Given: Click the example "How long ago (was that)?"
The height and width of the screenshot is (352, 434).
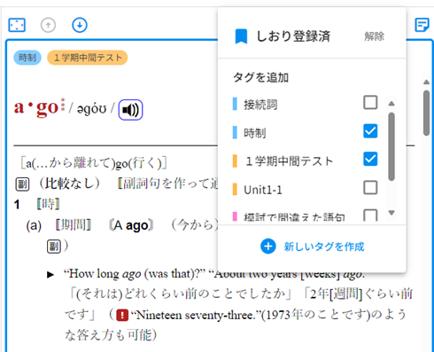Looking at the screenshot, I should 135,274.
